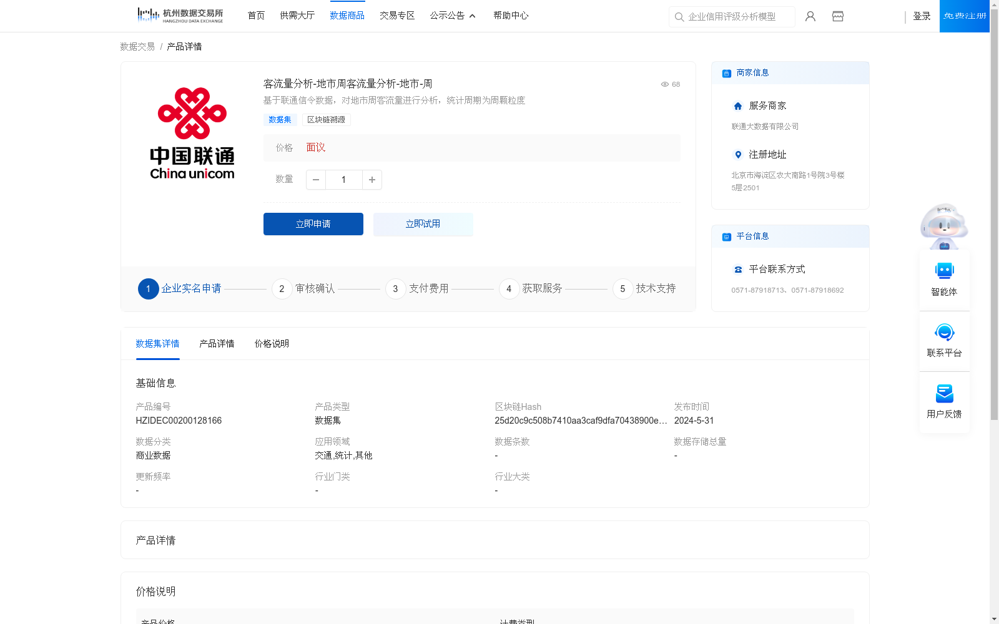Viewport: 999px width, 624px height.
Task: Click the merchant info panel icon
Action: [x=727, y=73]
